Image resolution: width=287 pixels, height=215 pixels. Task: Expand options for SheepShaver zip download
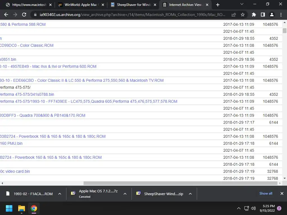point(190,194)
